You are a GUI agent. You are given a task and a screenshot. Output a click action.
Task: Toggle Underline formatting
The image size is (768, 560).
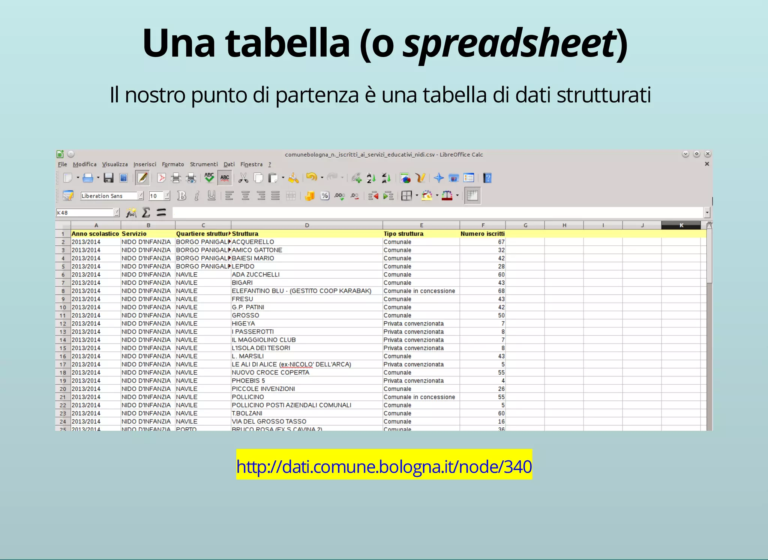pos(211,196)
